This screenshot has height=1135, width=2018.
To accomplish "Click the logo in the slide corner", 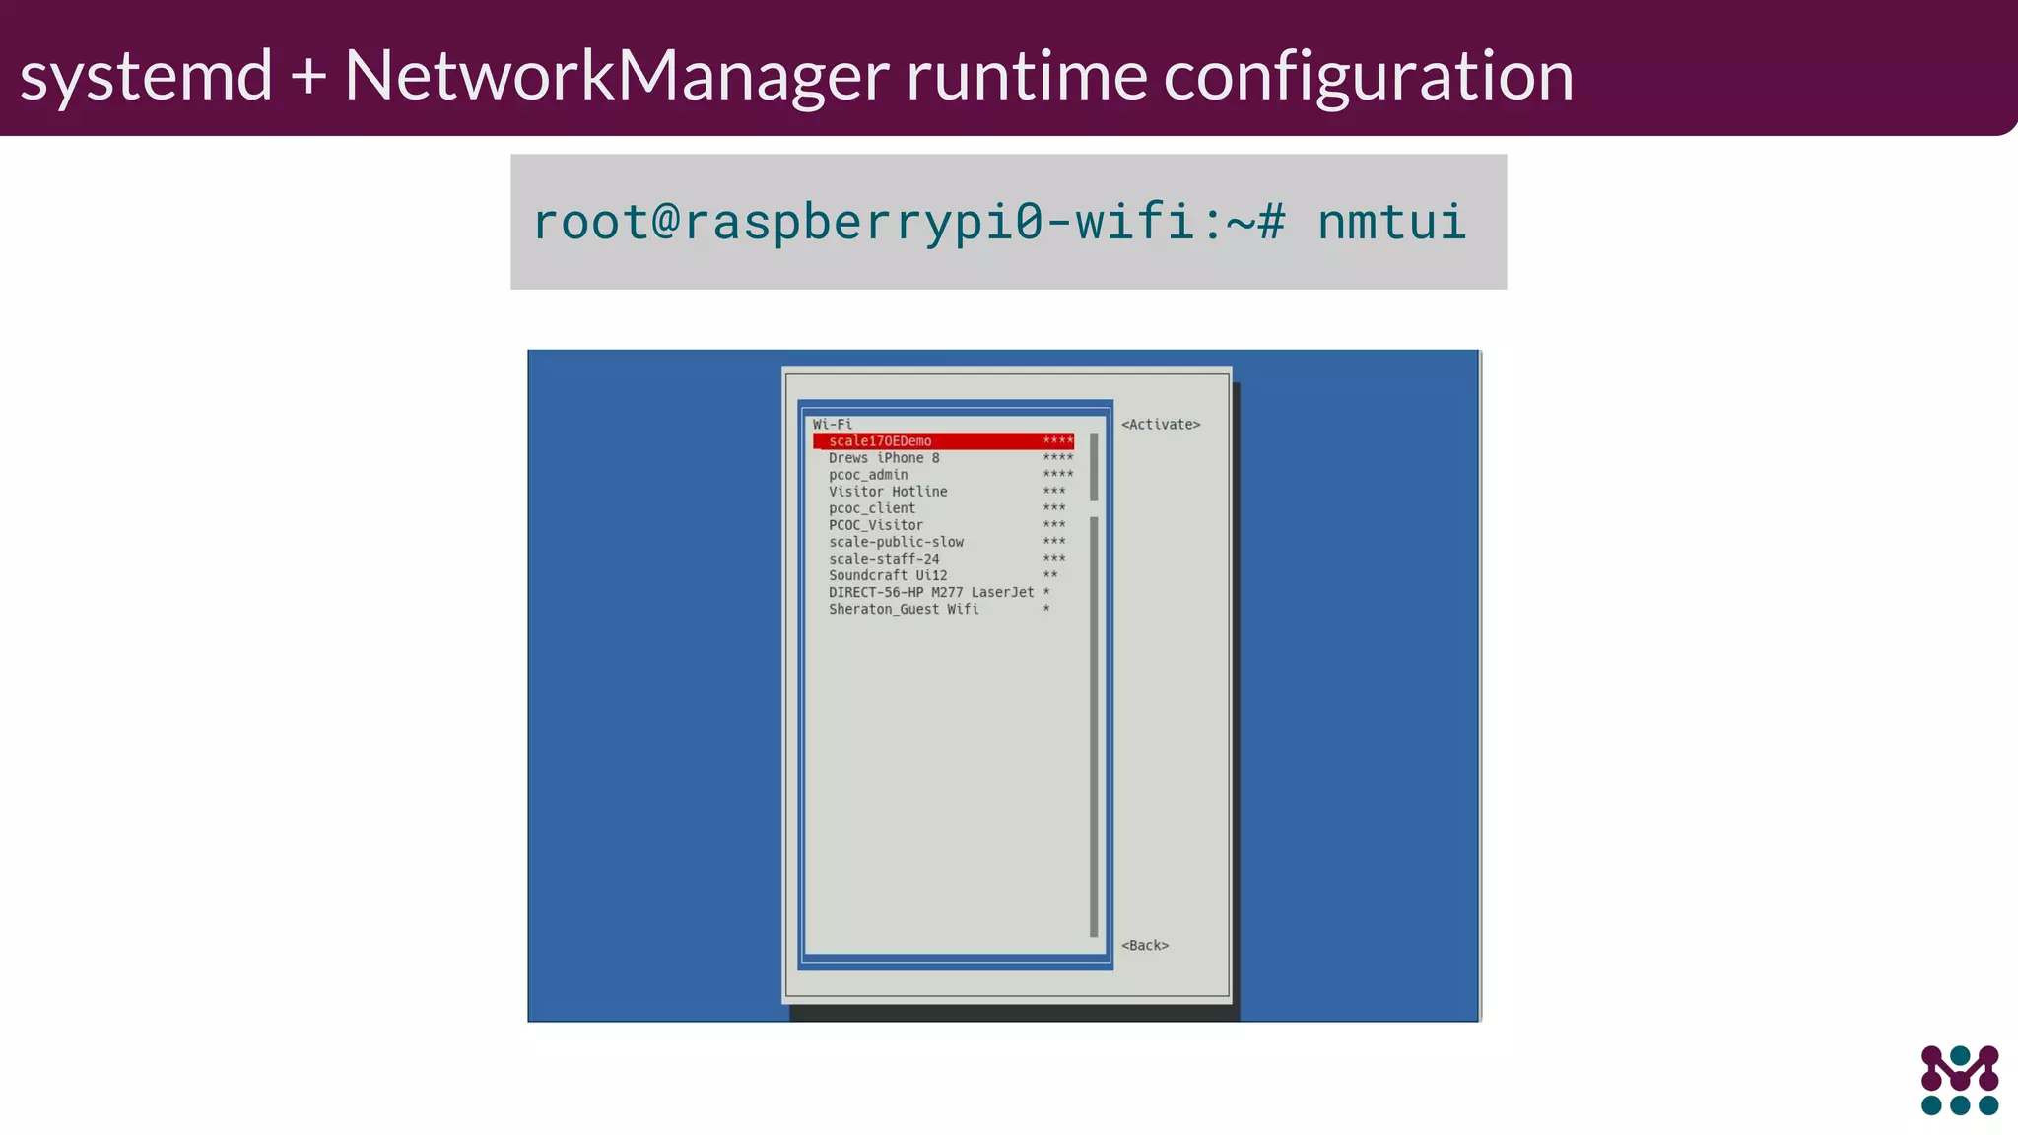I will point(1960,1080).
